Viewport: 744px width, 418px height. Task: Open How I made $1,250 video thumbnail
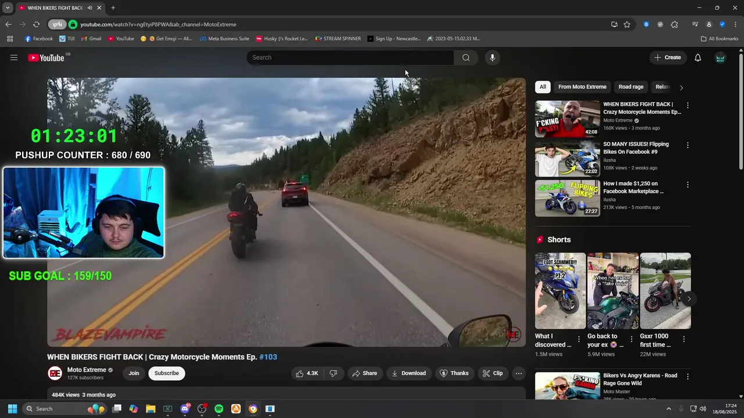[567, 199]
